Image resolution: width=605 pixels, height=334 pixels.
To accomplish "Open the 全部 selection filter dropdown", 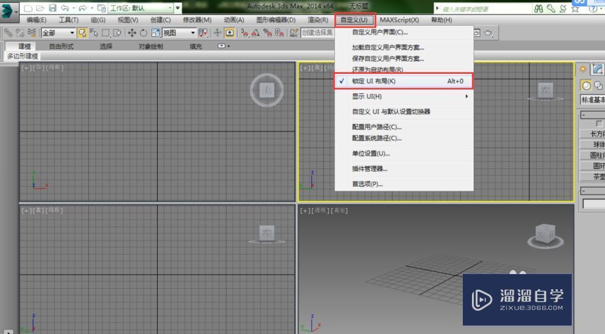I will click(58, 33).
